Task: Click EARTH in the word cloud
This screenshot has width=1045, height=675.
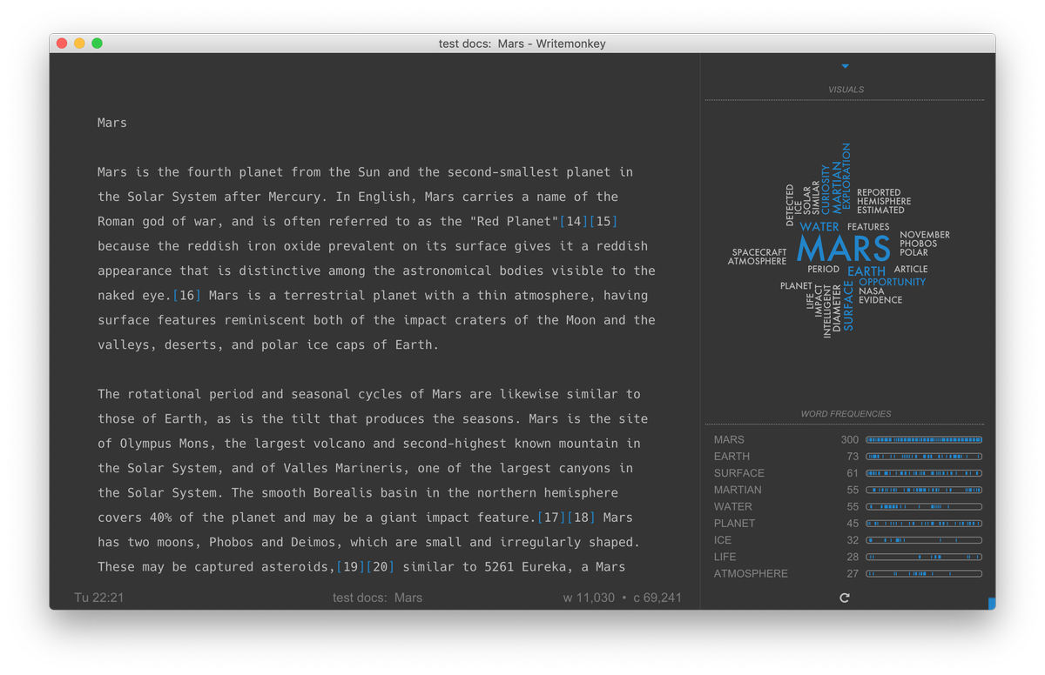Action: click(x=866, y=271)
